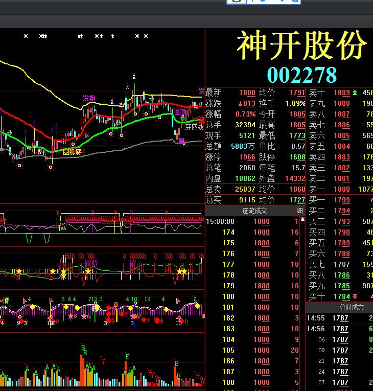Click the green double up arrow beside 卖十
The width and height of the screenshot is (373, 391).
tap(355, 93)
